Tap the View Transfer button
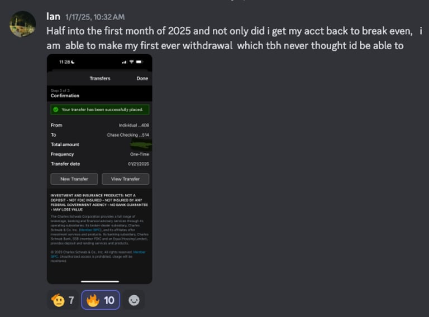 click(125, 179)
